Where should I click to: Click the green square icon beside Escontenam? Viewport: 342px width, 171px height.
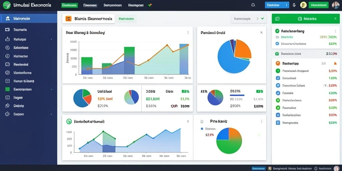pyautogui.click(x=7, y=89)
